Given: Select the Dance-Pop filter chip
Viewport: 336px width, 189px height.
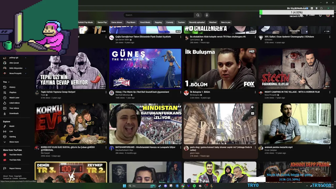Looking at the screenshot, I should 102,22.
